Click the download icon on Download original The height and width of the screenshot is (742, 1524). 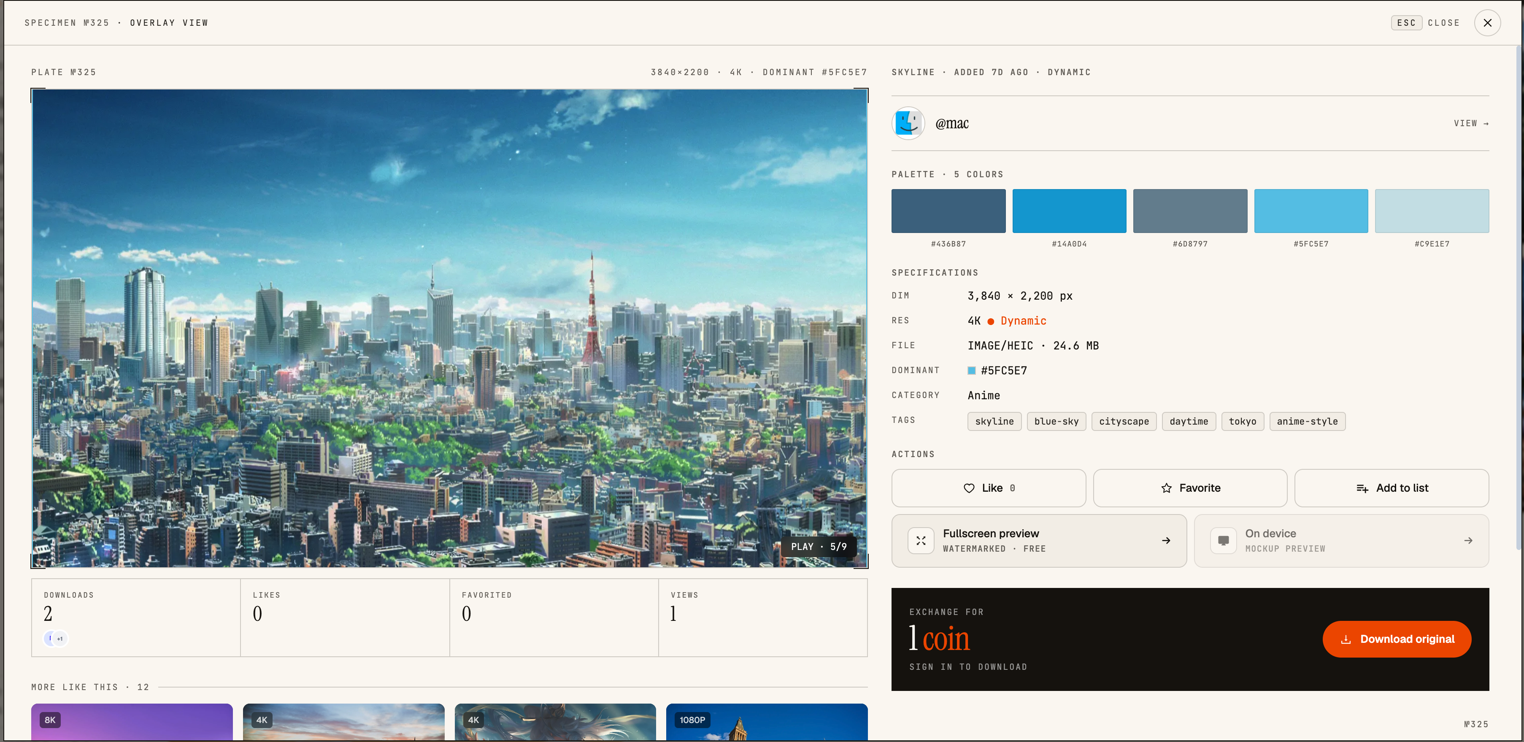click(1346, 639)
